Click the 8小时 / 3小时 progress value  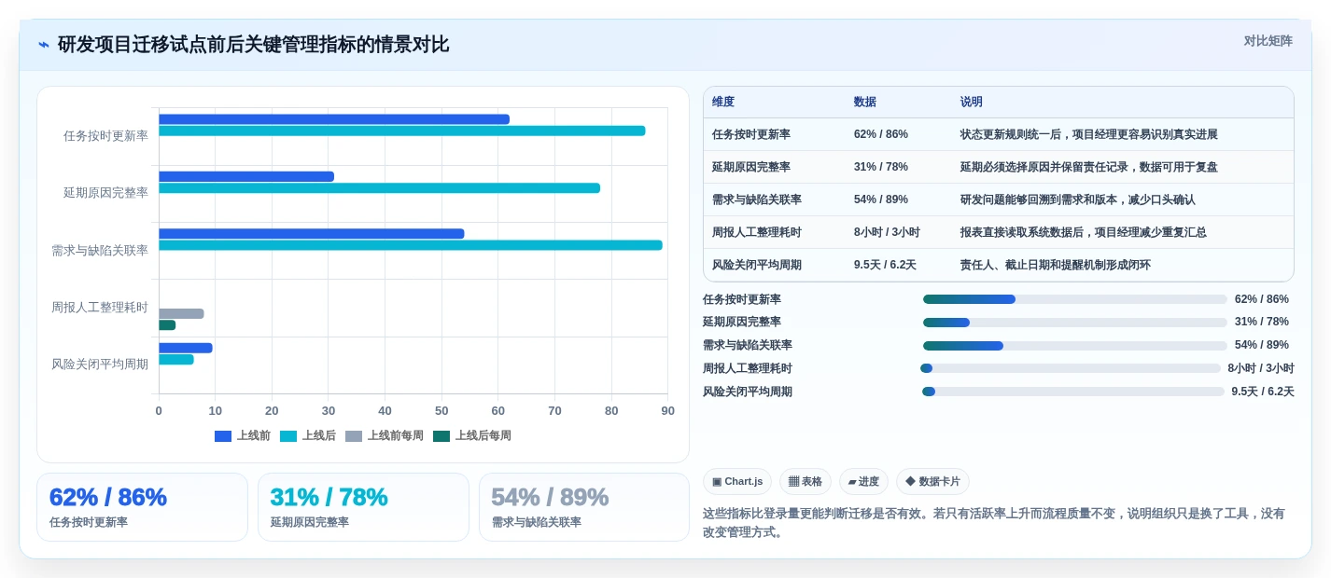(x=1261, y=368)
